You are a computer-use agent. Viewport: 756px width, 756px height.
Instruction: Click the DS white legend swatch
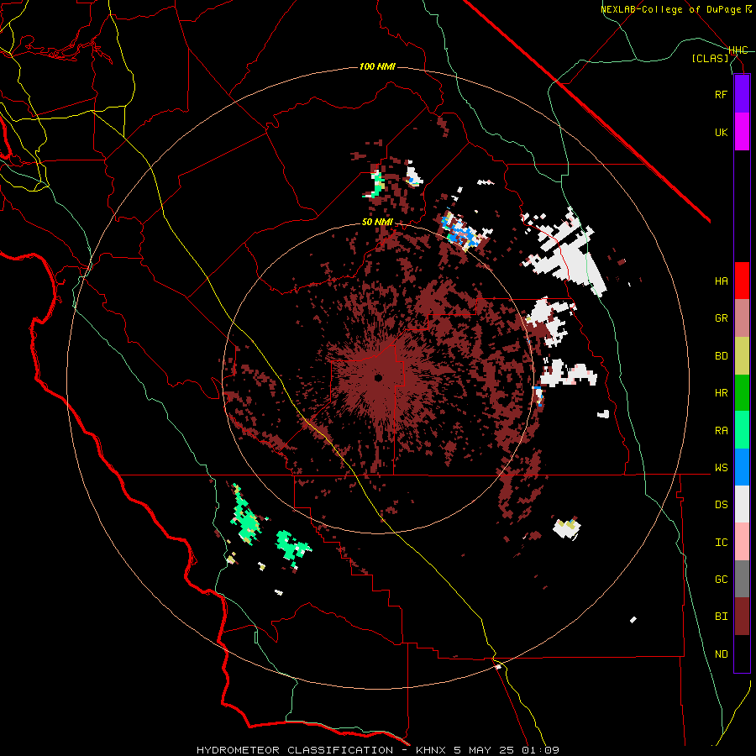tap(742, 504)
